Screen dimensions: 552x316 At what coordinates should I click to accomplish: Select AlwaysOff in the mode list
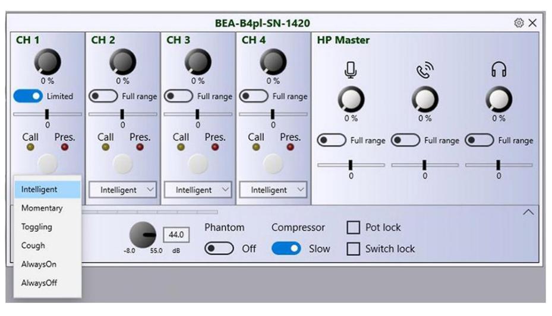(x=48, y=282)
